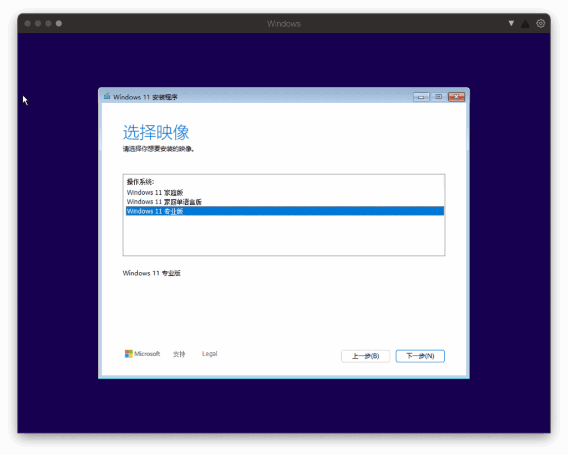The image size is (568, 455).
Task: Click the Windows 11 专业版 description below list
Action: (x=151, y=273)
